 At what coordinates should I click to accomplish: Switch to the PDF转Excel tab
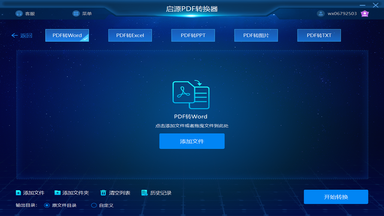[x=130, y=35]
